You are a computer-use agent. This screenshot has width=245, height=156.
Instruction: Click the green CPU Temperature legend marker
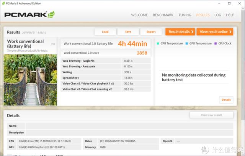coord(158,43)
